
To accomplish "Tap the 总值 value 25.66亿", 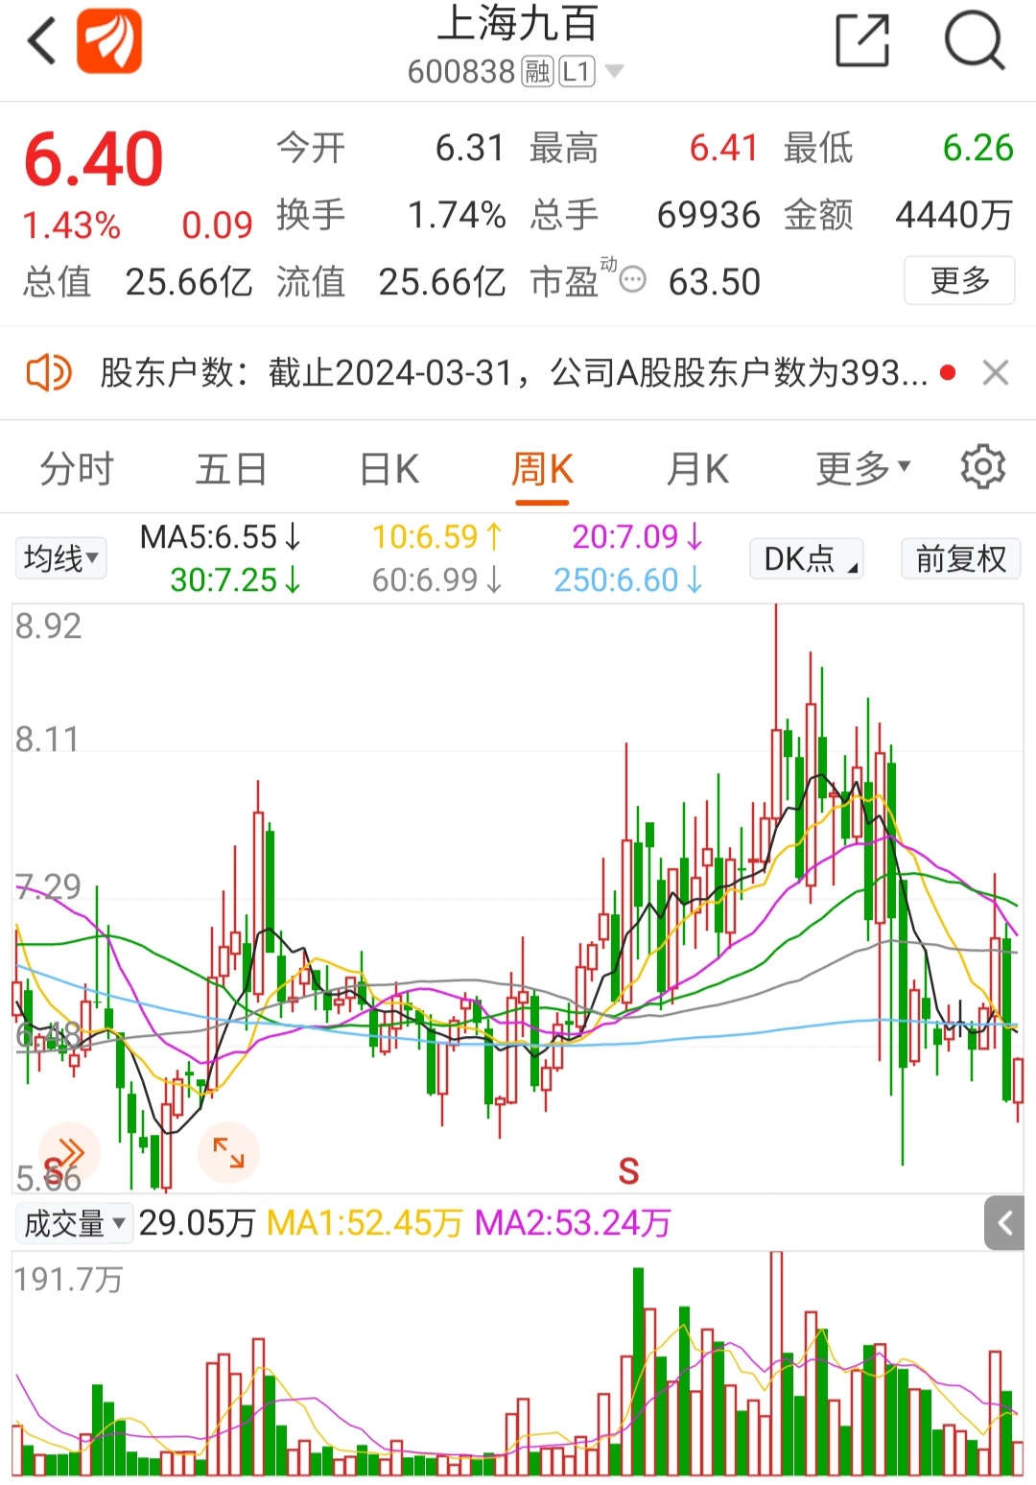I will 189,282.
